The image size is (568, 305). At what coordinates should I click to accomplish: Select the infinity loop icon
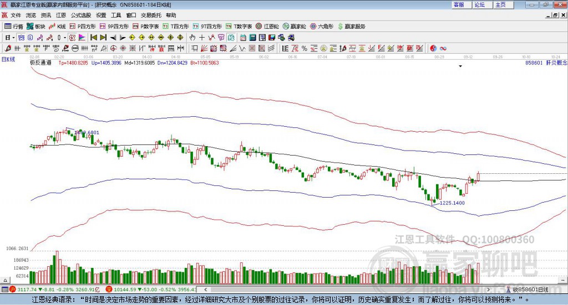coord(443,48)
